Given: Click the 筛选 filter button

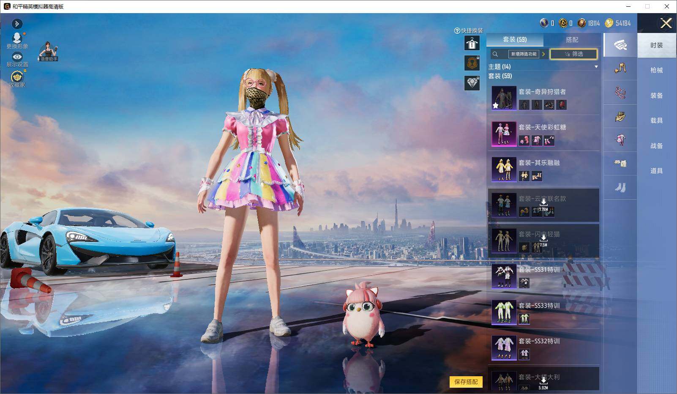Looking at the screenshot, I should 573,54.
